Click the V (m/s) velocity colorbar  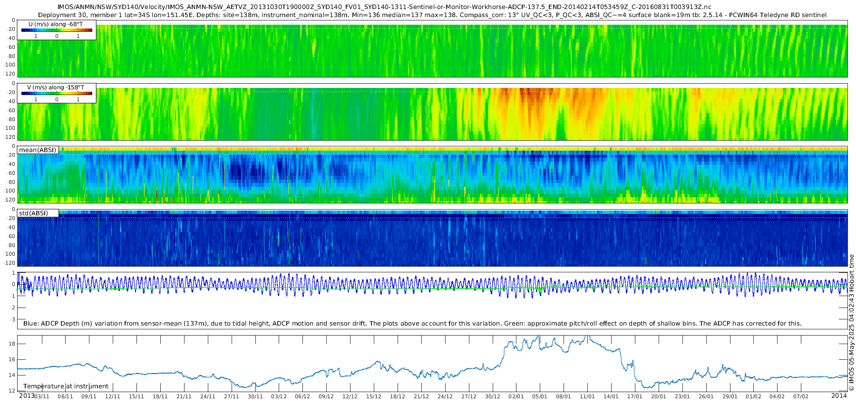tap(57, 94)
